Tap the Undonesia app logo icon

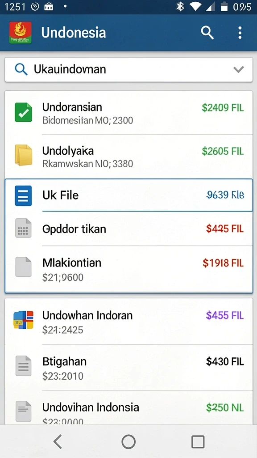[21, 32]
